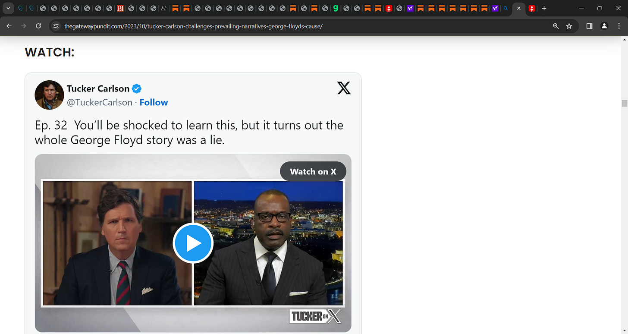Play the embedded Tucker video
Viewport: 628px width, 334px height.
pos(193,243)
